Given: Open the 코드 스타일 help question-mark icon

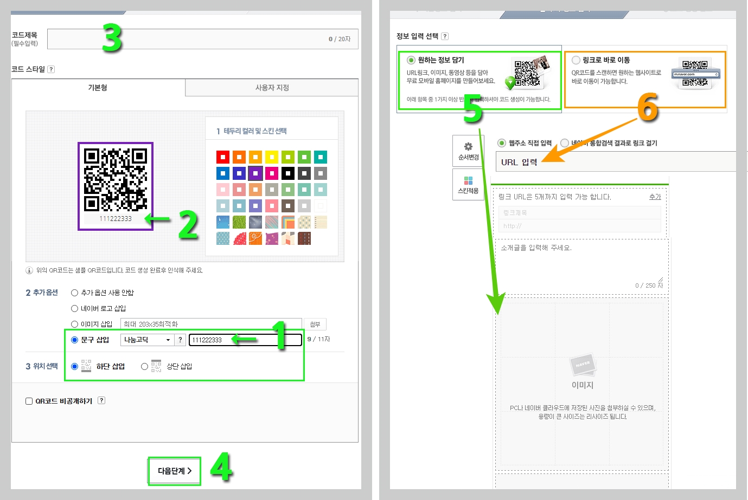Looking at the screenshot, I should point(51,69).
